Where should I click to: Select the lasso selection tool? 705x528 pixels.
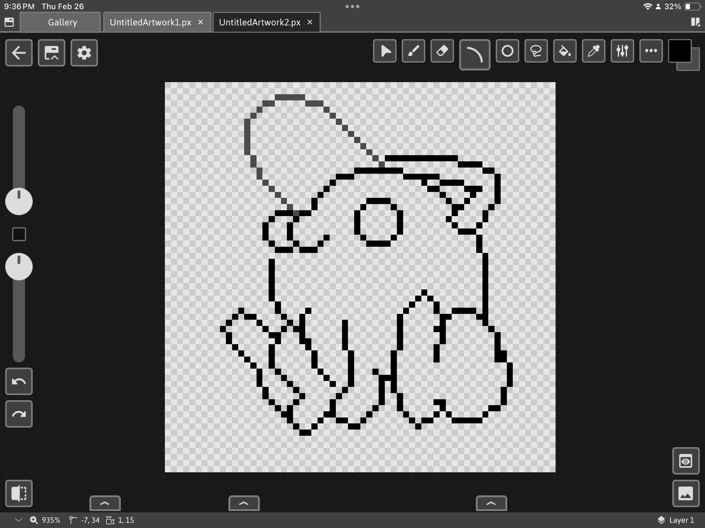tap(536, 51)
